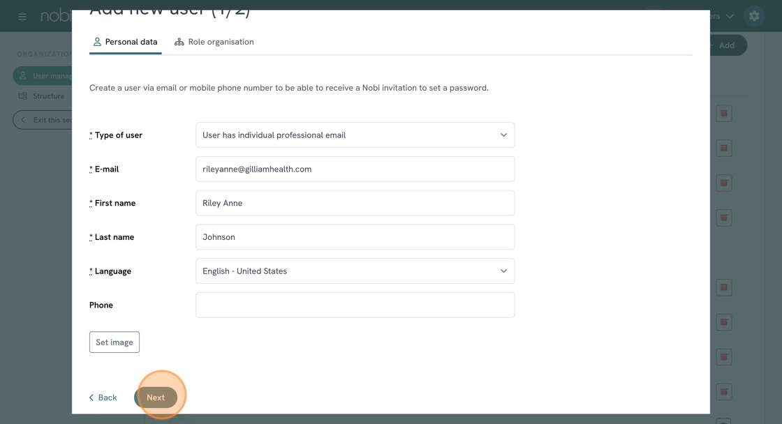Click the hierarchy icon beside Role organisation
The width and height of the screenshot is (782, 424).
point(179,42)
